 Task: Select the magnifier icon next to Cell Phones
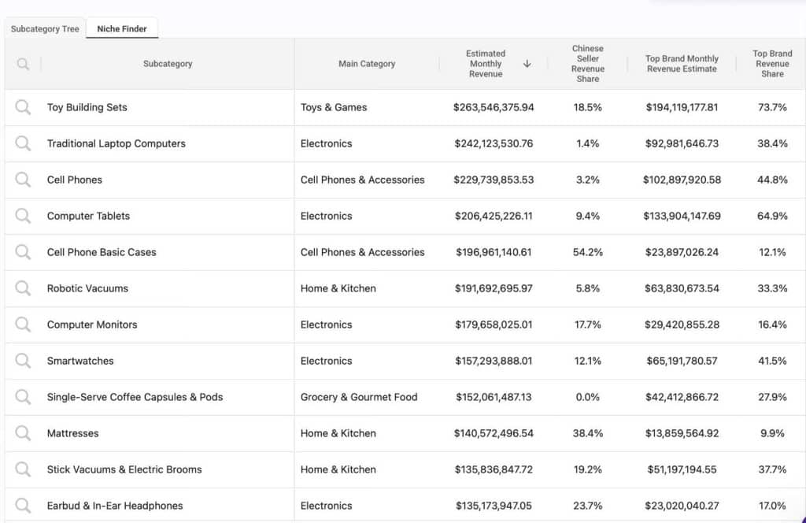(x=21, y=180)
